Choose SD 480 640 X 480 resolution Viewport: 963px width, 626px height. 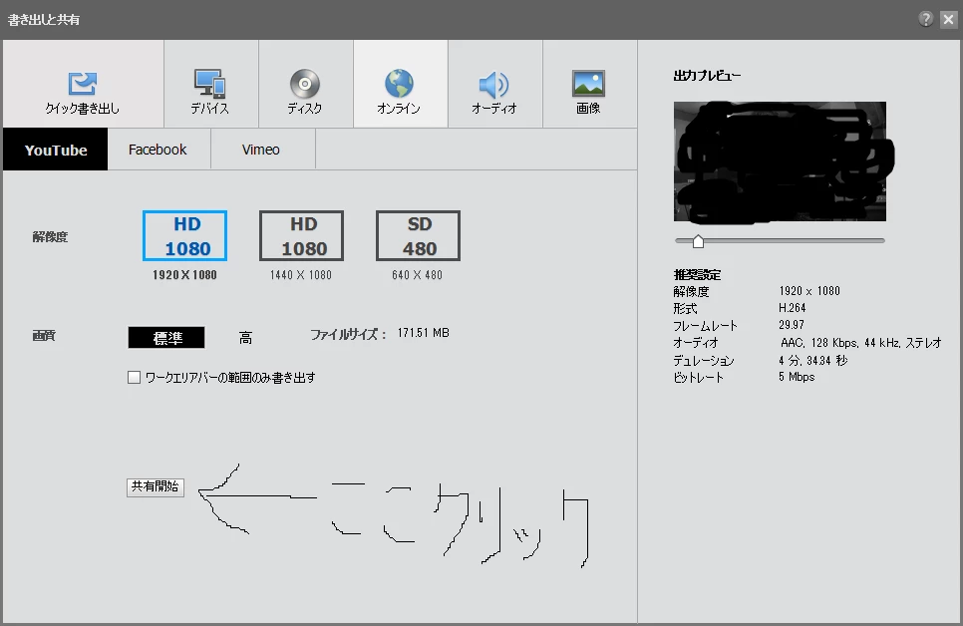click(x=418, y=236)
